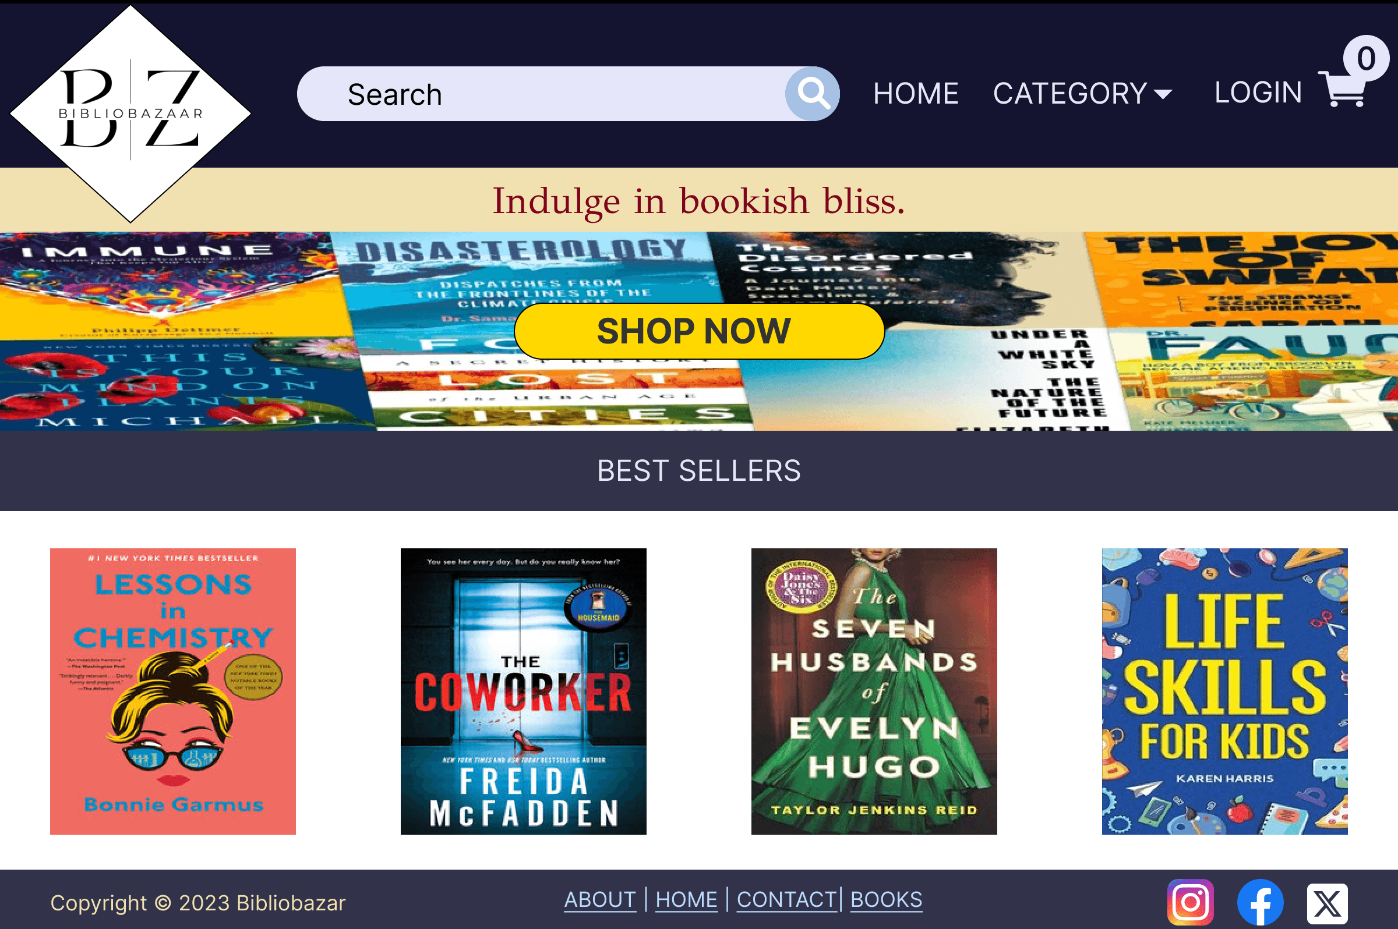Open the BOOKS footer link
Screen dimensions: 1398x929
click(x=886, y=899)
